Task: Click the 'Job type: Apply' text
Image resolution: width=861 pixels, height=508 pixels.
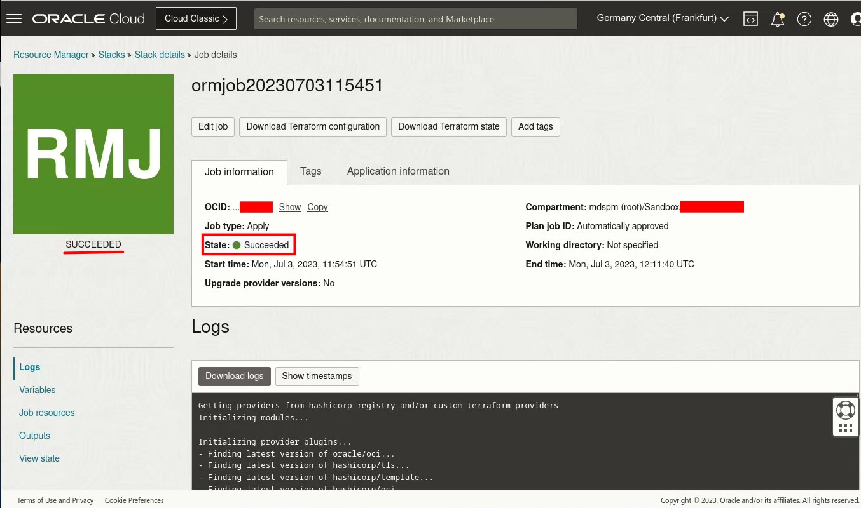Action: point(237,226)
